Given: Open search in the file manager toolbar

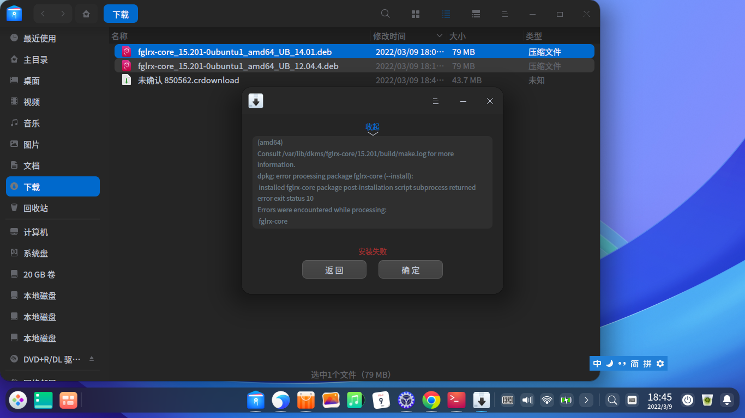Looking at the screenshot, I should pos(385,14).
